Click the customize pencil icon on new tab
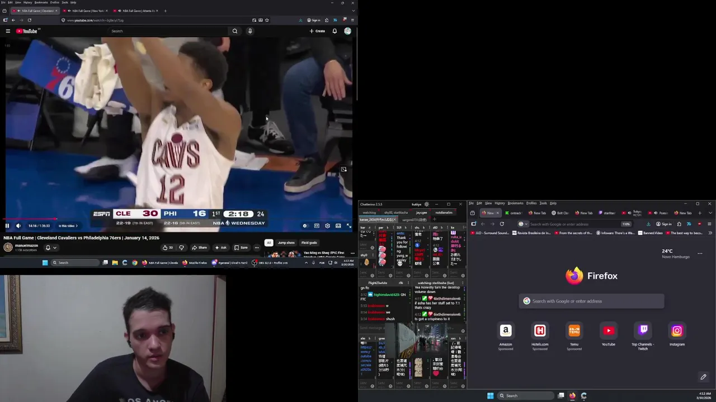Image resolution: width=716 pixels, height=402 pixels. click(703, 377)
